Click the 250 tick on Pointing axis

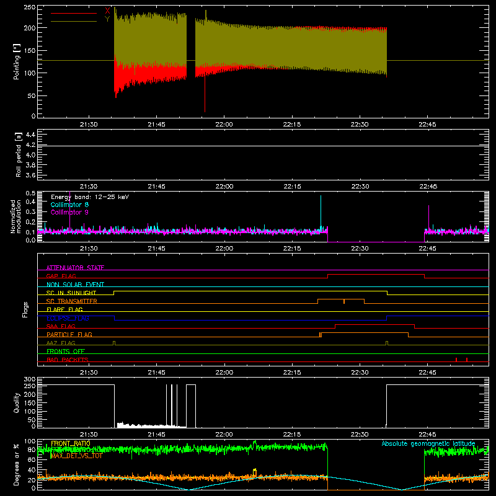point(30,7)
